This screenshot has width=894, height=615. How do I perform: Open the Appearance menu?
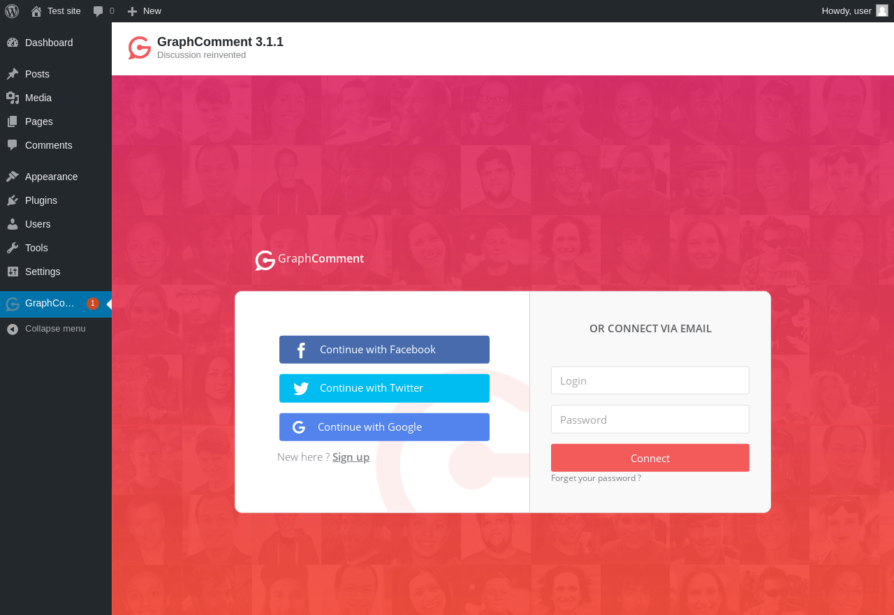tap(56, 177)
